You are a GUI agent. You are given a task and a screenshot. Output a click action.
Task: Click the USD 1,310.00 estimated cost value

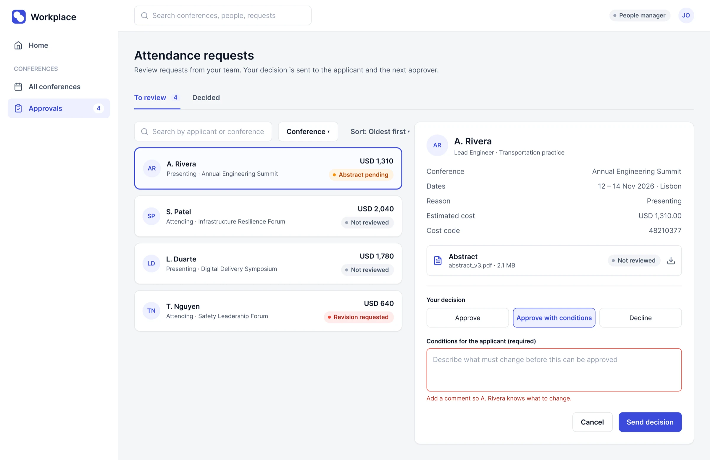click(660, 216)
